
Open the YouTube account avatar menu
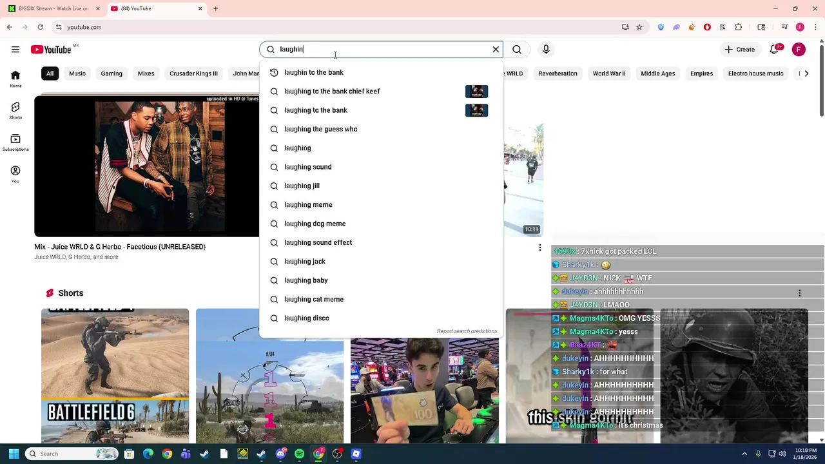[799, 50]
